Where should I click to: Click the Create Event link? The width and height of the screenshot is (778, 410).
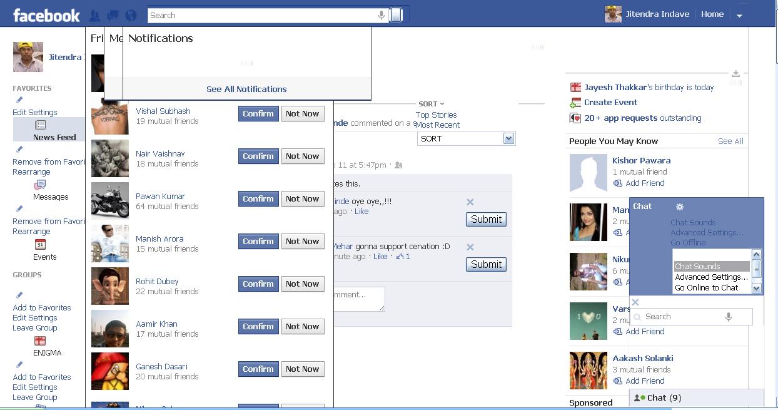(x=611, y=103)
